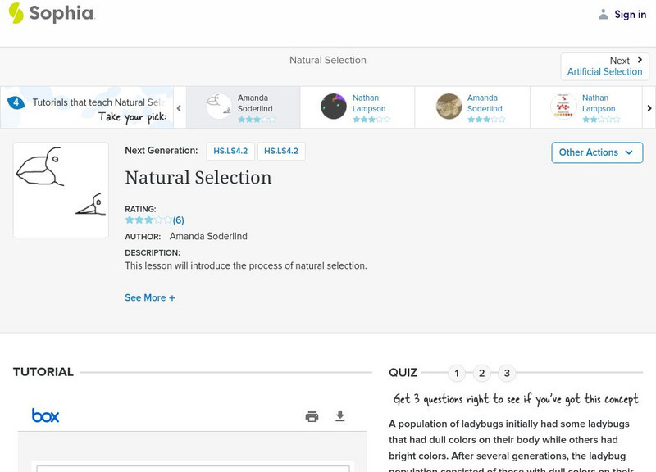Select quiz question 1
The image size is (656, 472).
[x=457, y=374]
